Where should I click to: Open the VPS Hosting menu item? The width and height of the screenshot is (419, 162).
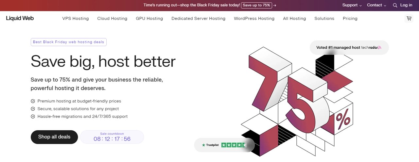pyautogui.click(x=76, y=19)
